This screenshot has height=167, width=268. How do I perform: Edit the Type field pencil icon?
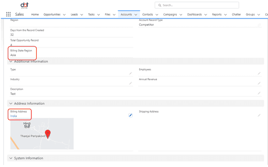[x=130, y=73]
